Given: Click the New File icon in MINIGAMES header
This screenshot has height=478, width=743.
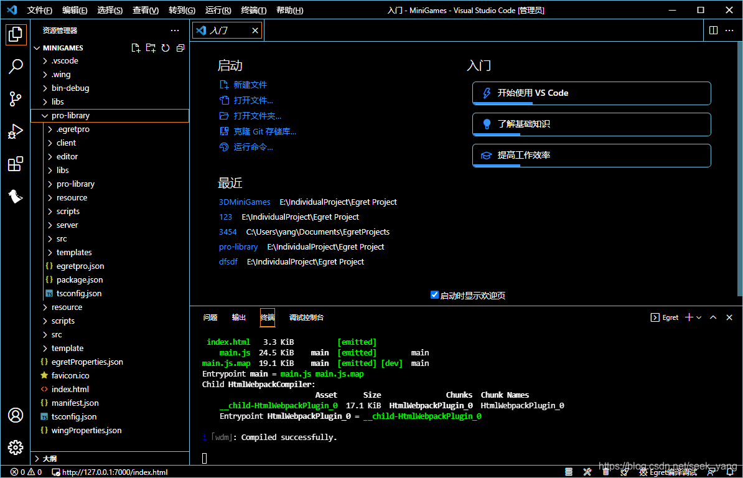Looking at the screenshot, I should tap(136, 48).
